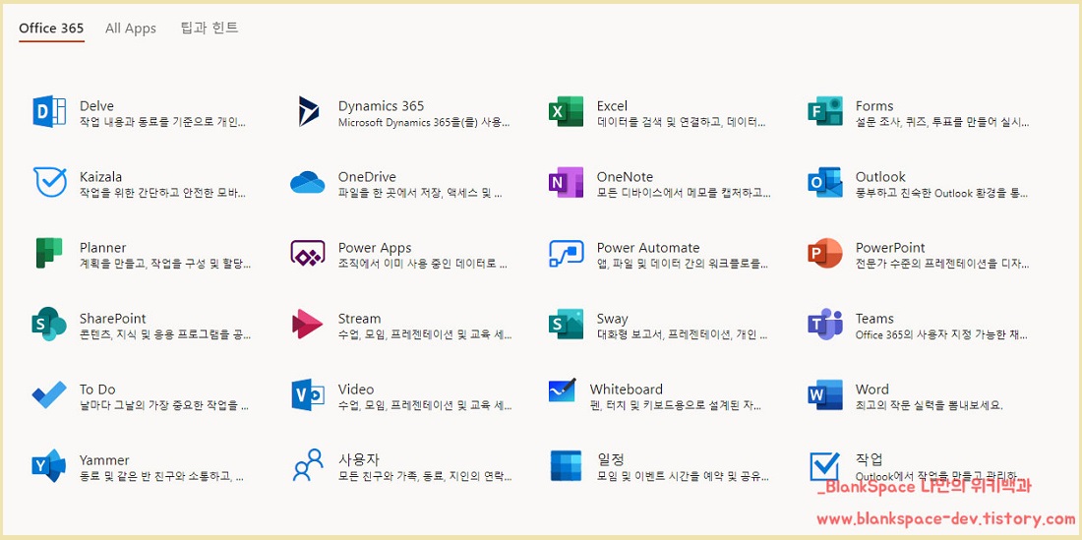Click the Power Apps icon

pyautogui.click(x=308, y=253)
